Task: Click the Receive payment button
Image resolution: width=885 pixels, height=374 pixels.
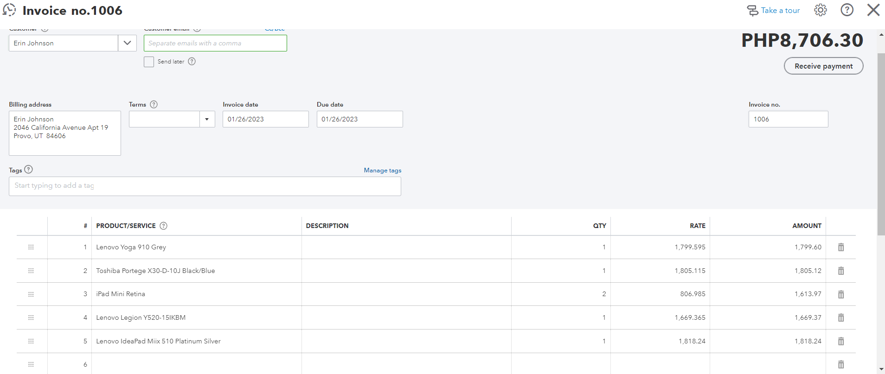Action: coord(823,66)
